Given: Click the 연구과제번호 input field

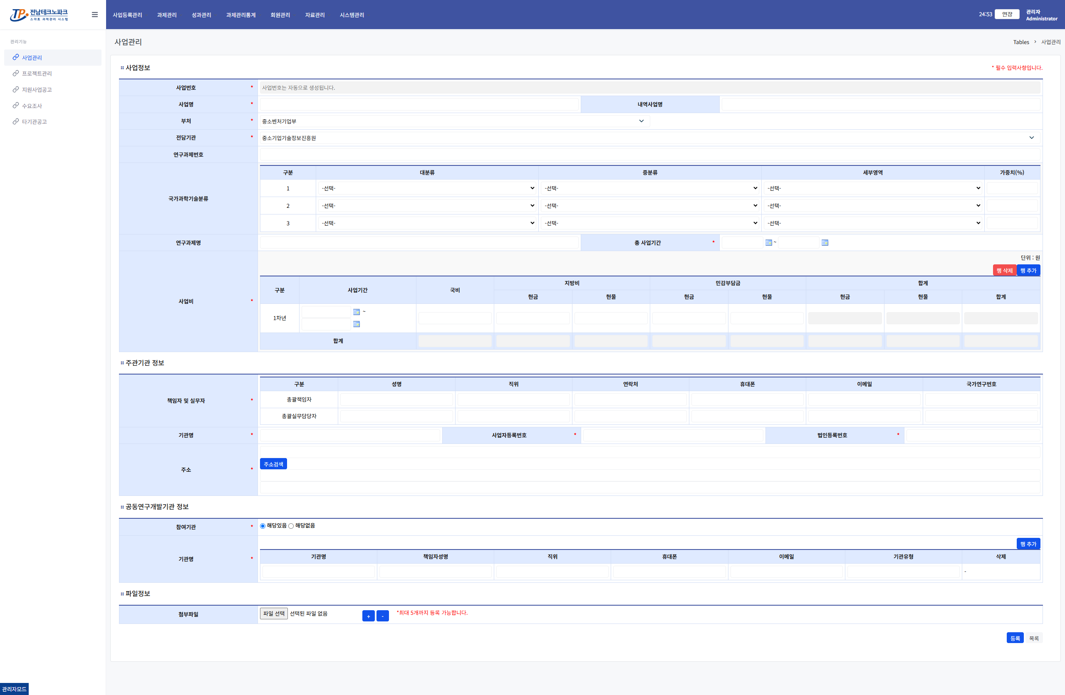Looking at the screenshot, I should (x=650, y=155).
